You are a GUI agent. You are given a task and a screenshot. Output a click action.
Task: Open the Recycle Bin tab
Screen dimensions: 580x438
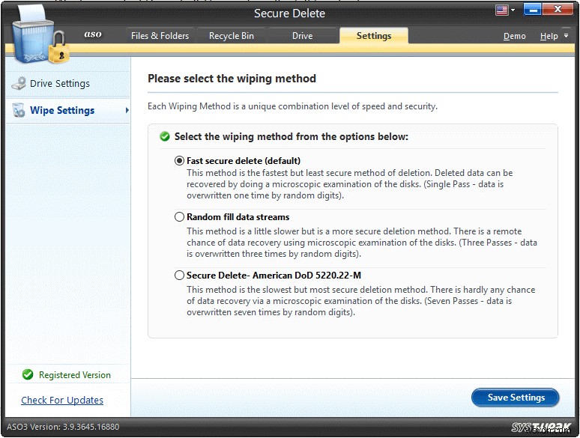[x=232, y=36]
